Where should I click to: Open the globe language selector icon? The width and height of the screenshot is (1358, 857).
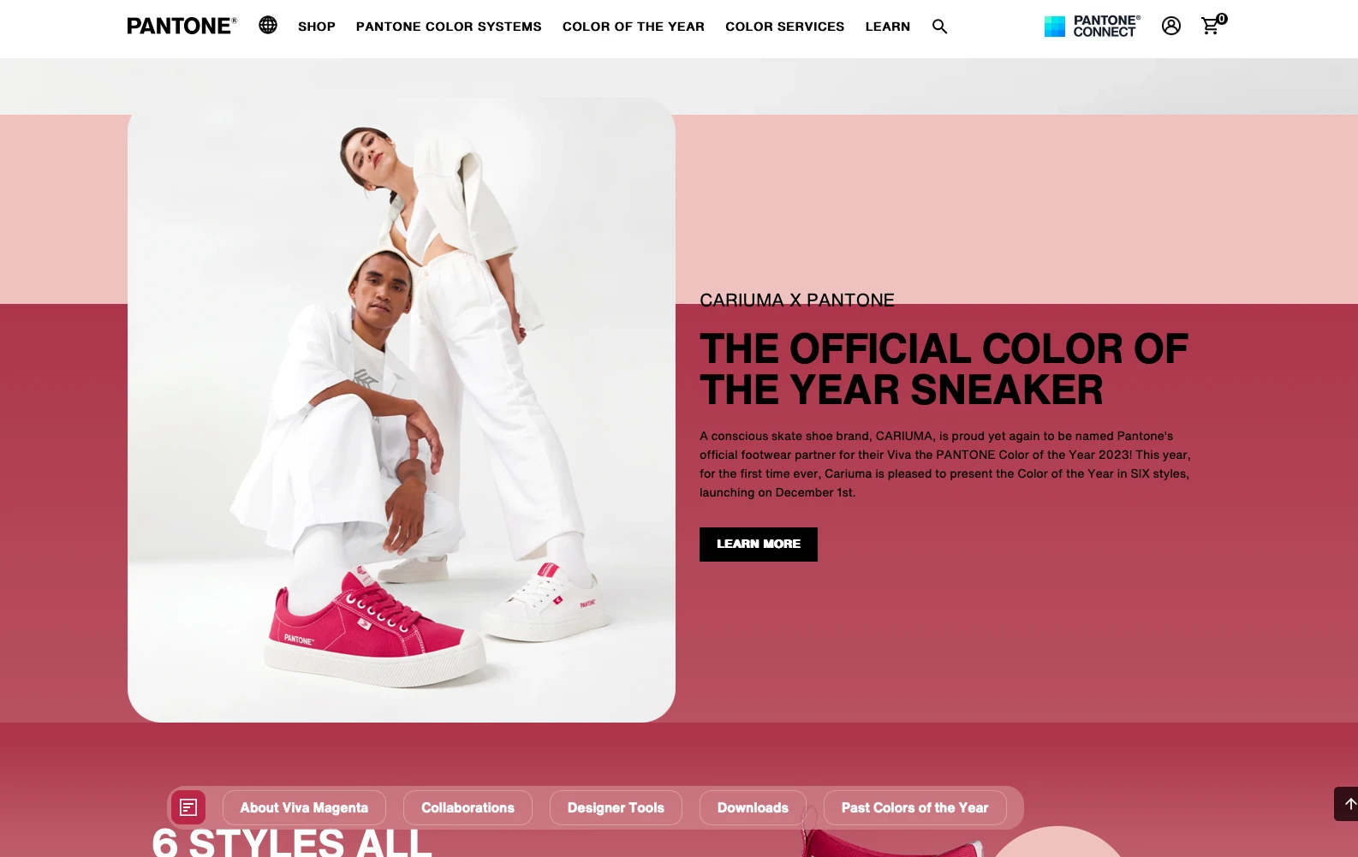click(x=268, y=25)
